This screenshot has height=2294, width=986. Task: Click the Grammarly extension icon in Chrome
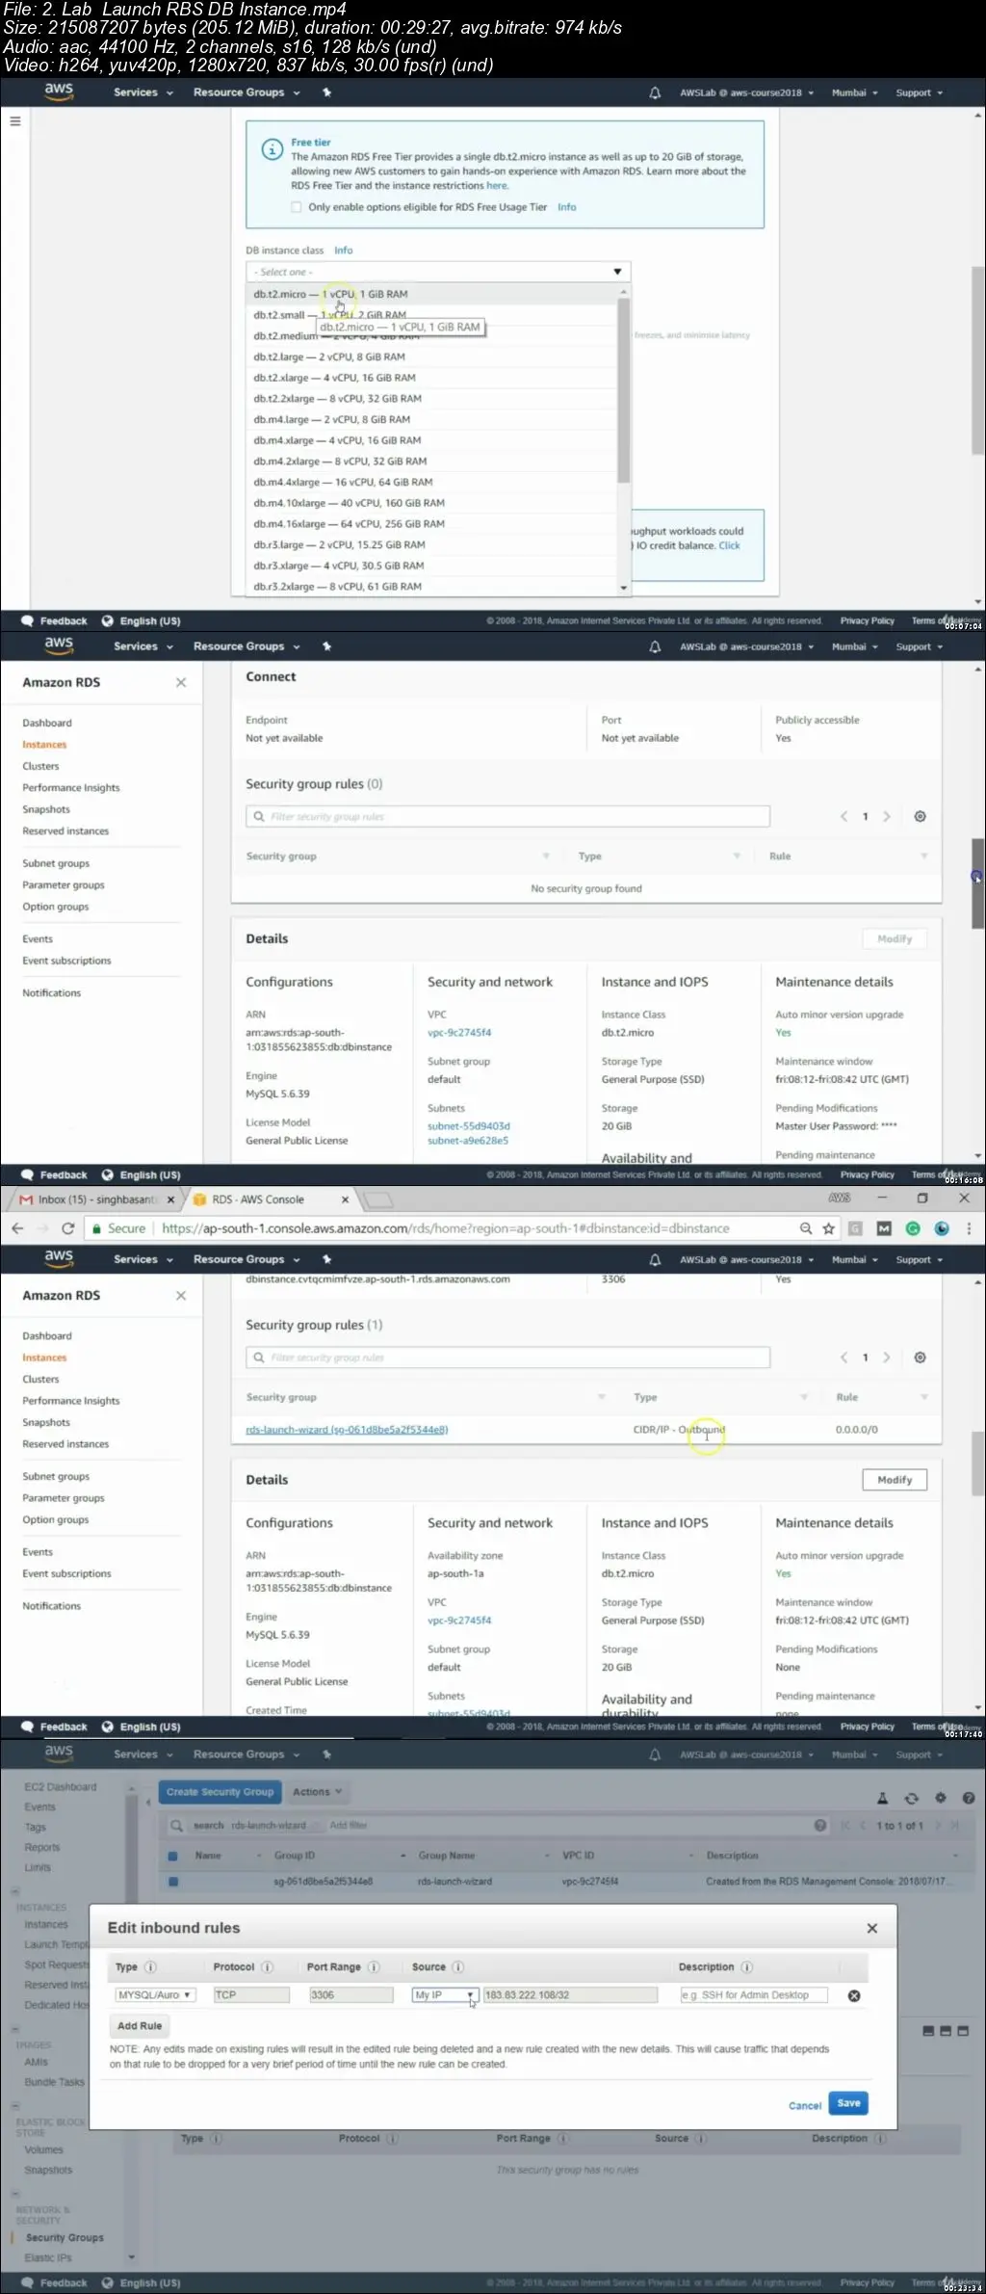point(913,1228)
